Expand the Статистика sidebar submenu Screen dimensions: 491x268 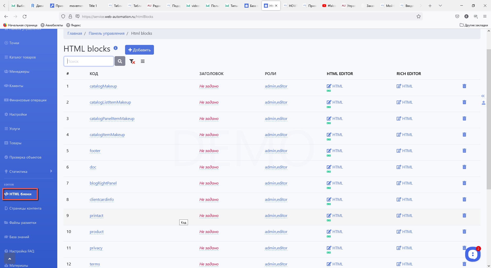(51, 171)
